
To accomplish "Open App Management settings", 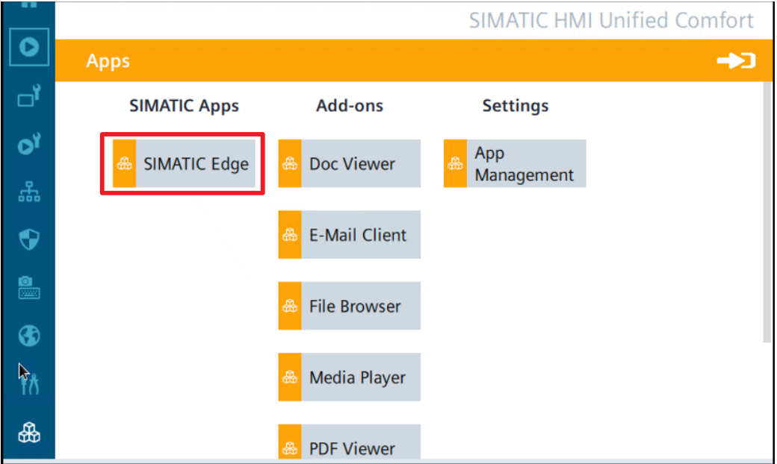I will click(x=515, y=163).
